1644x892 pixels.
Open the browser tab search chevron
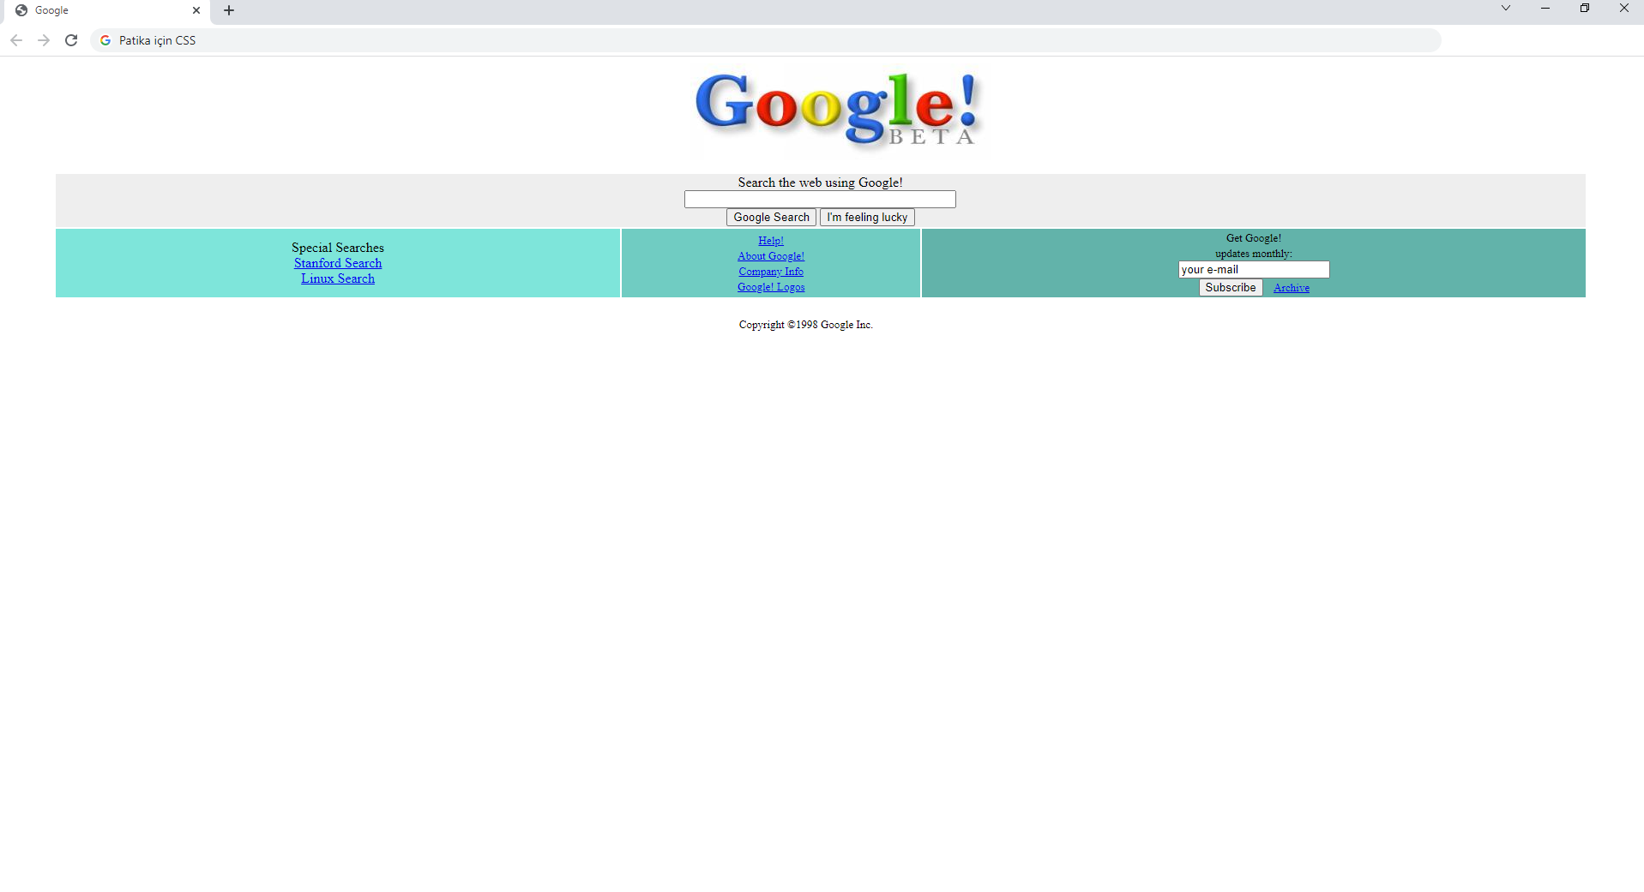[x=1505, y=8]
